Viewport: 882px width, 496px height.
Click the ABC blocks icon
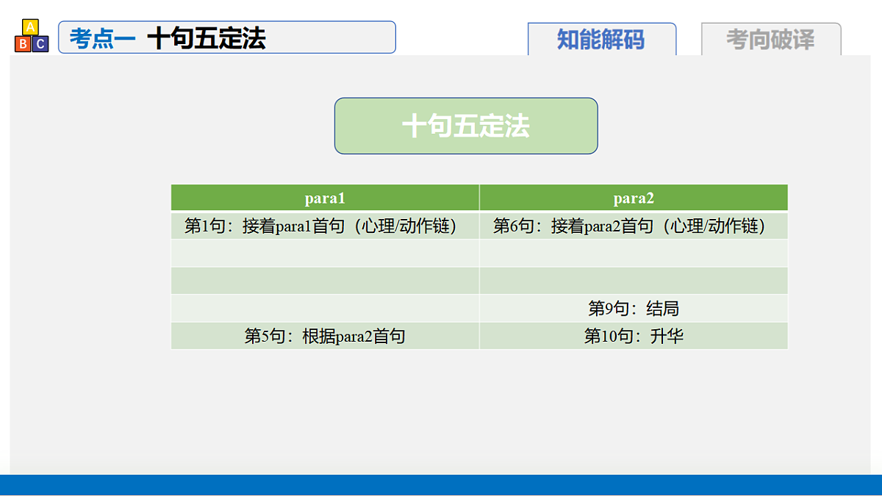[32, 36]
